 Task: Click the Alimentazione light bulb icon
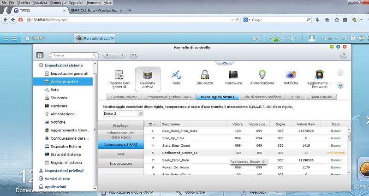coord(262,75)
